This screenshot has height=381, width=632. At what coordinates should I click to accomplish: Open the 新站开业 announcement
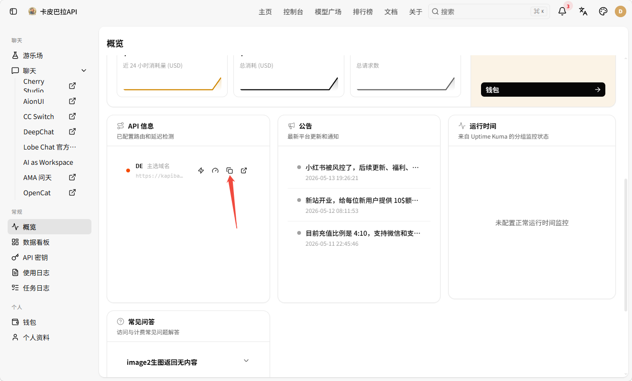click(359, 205)
